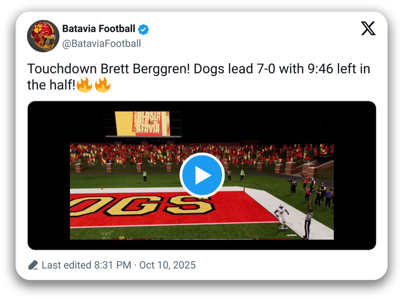This screenshot has height=300, width=403.
Task: Click the pencil edit-history icon
Action: tap(33, 265)
